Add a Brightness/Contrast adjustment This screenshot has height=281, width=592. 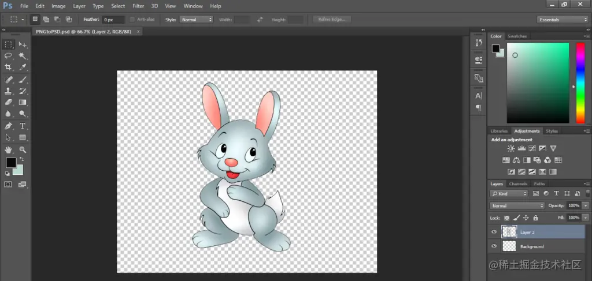(510, 149)
